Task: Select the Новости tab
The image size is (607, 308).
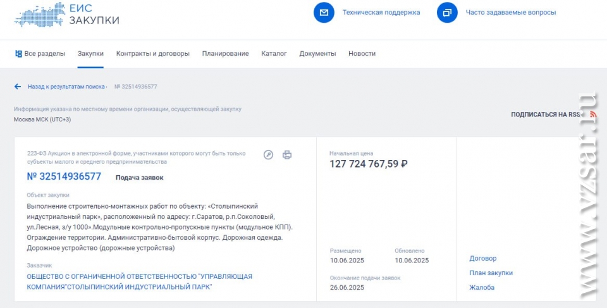Action: pyautogui.click(x=362, y=54)
